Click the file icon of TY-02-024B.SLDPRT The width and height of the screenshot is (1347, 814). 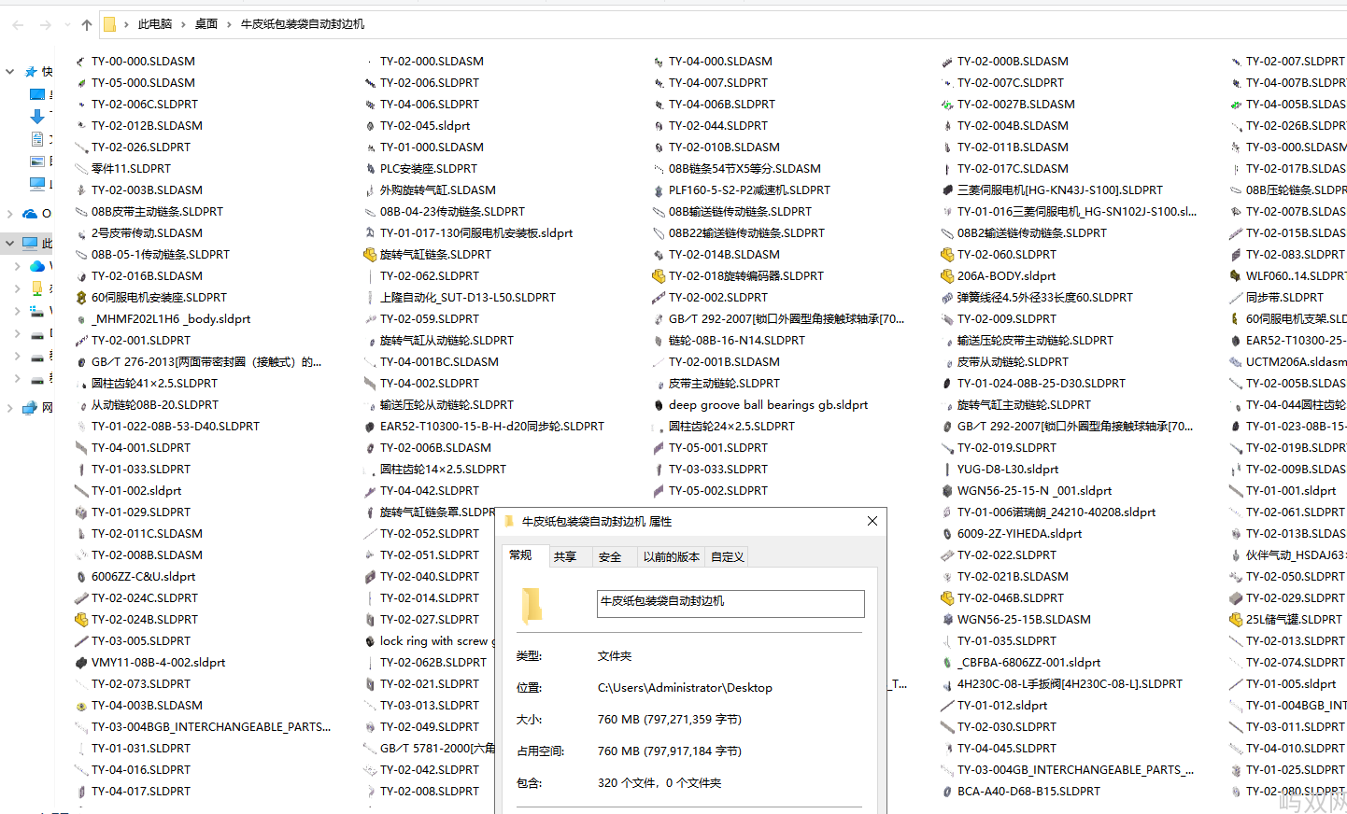coord(81,620)
